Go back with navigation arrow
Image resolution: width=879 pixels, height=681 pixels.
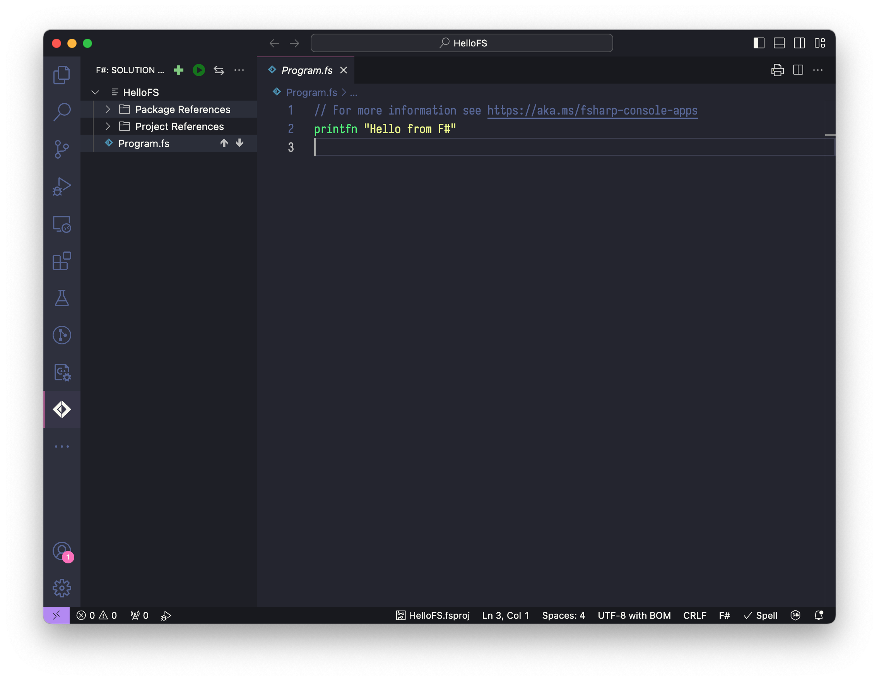coord(274,43)
